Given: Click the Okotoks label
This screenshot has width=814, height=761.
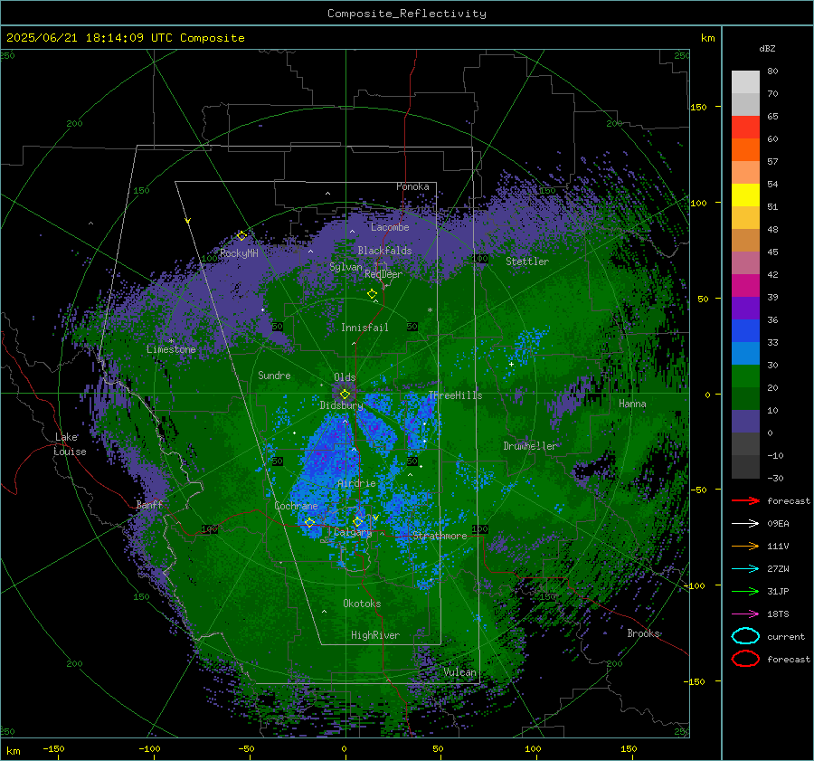Looking at the screenshot, I should pos(362,604).
